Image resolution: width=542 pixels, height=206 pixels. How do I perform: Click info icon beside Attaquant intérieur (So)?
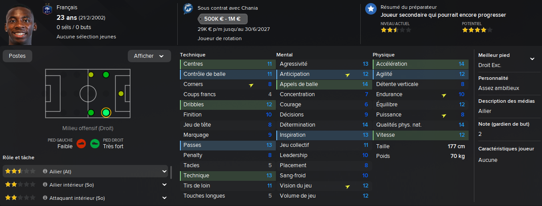tap(45, 198)
